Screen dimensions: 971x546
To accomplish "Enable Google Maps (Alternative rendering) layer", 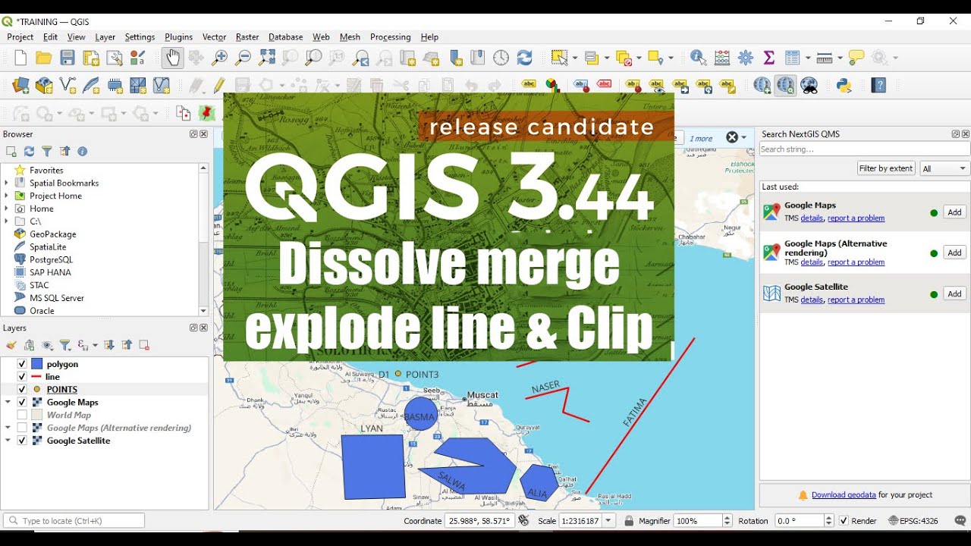I will 22,428.
